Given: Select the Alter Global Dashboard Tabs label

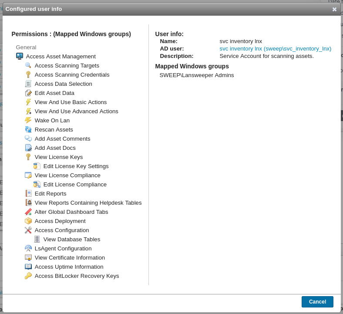Looking at the screenshot, I should 71,212.
